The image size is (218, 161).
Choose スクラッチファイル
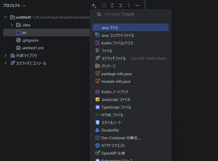click(x=130, y=58)
